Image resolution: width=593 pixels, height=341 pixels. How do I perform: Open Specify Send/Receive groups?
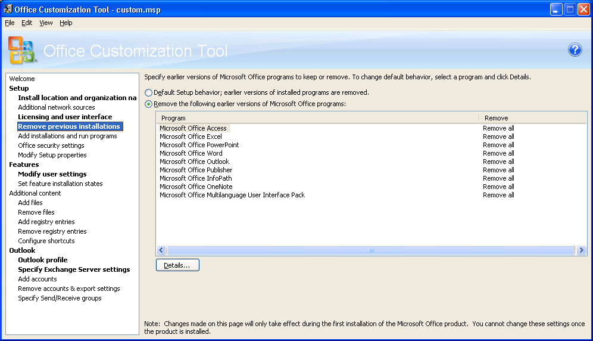[60, 298]
